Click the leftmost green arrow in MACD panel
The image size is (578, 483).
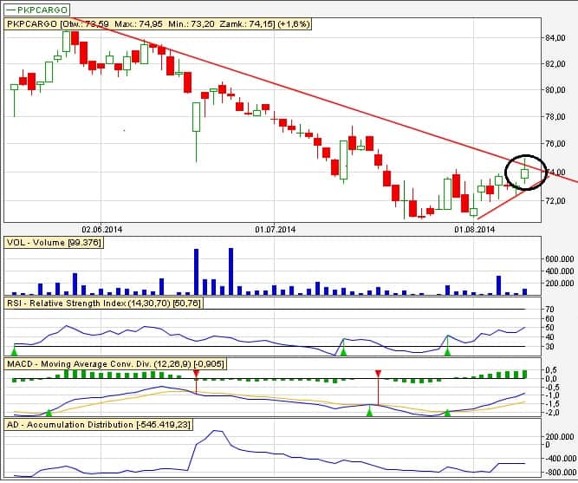(x=49, y=413)
